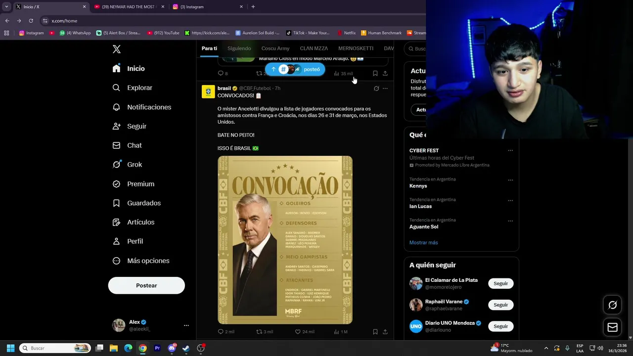Open floating Grok button

pyautogui.click(x=612, y=305)
